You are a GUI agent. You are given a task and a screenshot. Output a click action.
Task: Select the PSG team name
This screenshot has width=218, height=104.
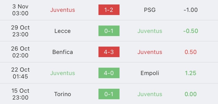150,10
